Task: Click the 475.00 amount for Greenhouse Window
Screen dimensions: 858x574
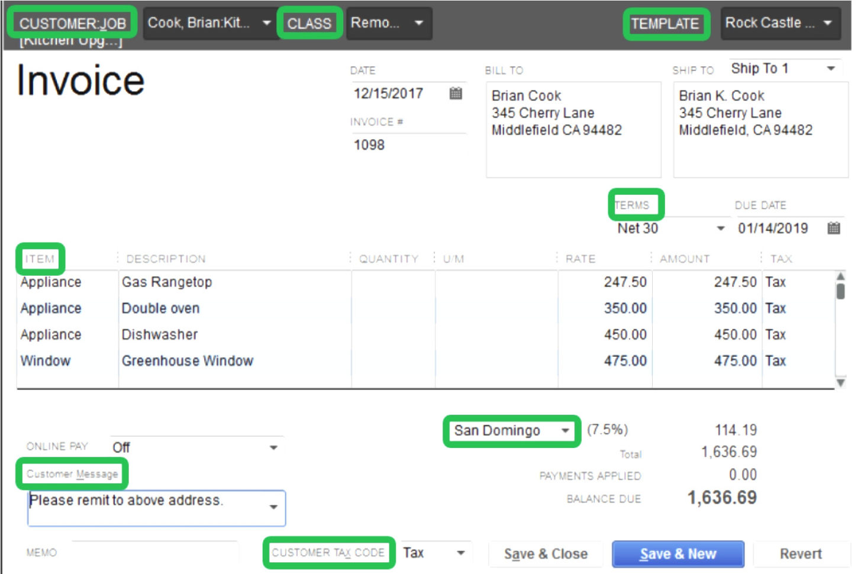Action: click(707, 360)
